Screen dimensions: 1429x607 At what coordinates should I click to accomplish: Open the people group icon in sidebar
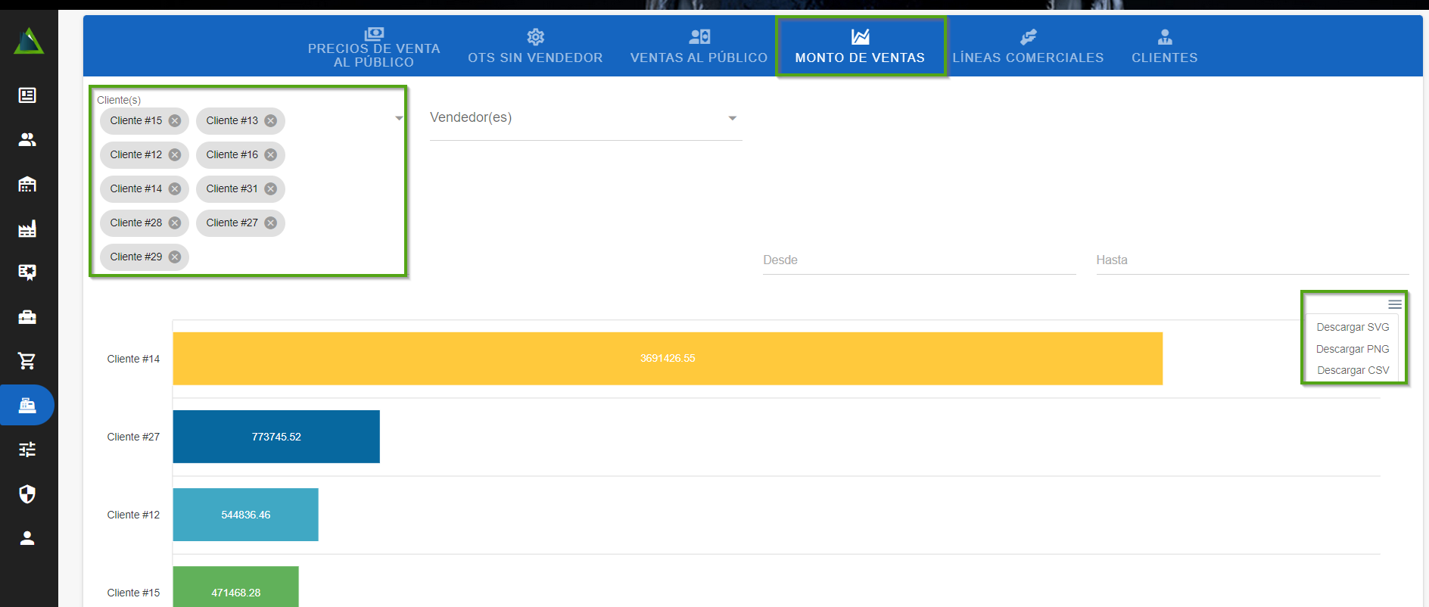27,139
